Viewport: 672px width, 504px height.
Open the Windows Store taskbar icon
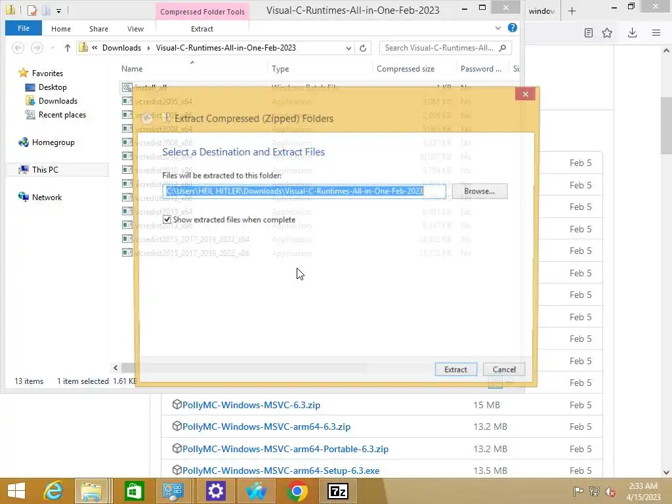pos(134,491)
